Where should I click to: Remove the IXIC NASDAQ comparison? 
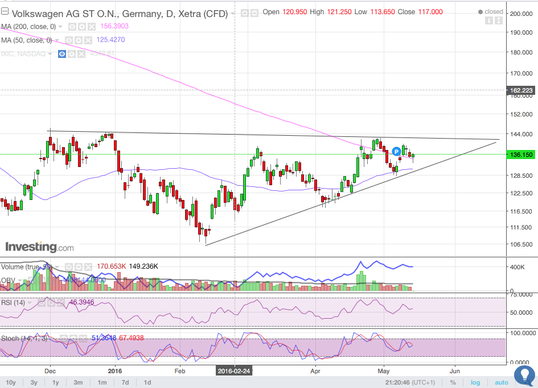81,54
